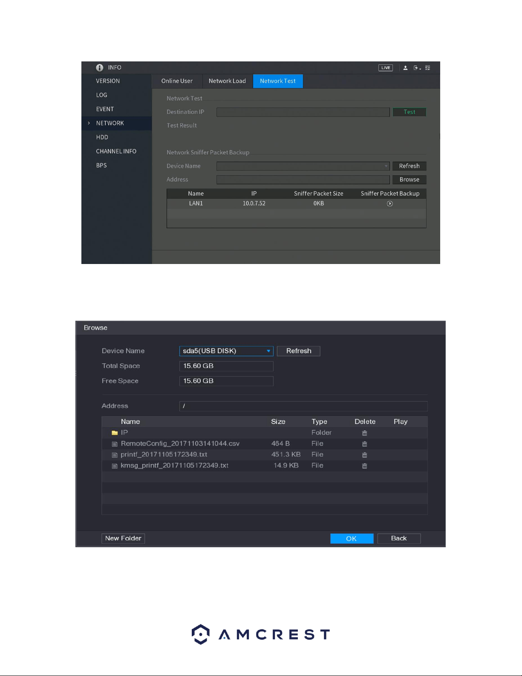
Task: Click the 464 B size value
Action: (x=280, y=444)
